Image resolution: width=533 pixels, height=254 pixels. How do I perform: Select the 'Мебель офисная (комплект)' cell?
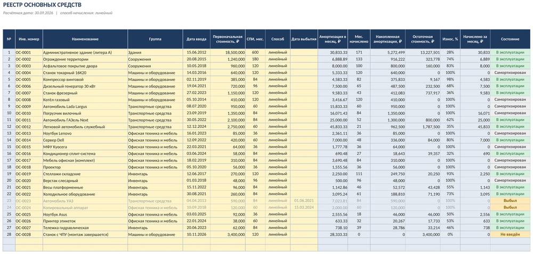(85, 160)
